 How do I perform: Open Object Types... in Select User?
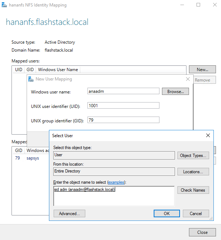193,156
